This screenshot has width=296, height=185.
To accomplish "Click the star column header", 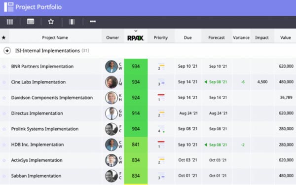I will coord(3,37).
